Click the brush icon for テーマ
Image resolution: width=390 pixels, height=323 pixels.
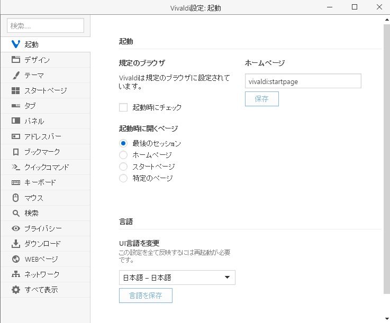pyautogui.click(x=16, y=75)
